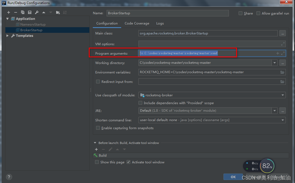
Task: Move Before launch task up
Action: coord(117,149)
